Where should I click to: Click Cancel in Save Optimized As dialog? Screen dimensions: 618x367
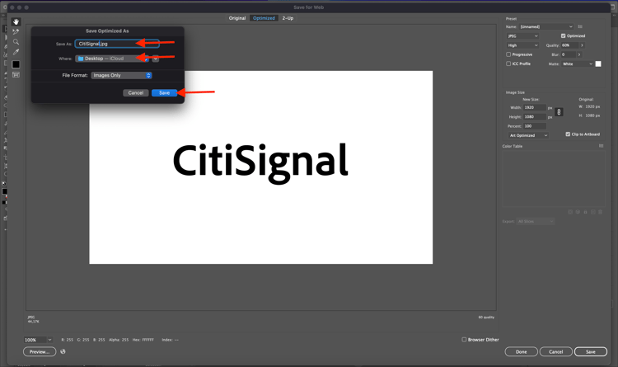(136, 92)
